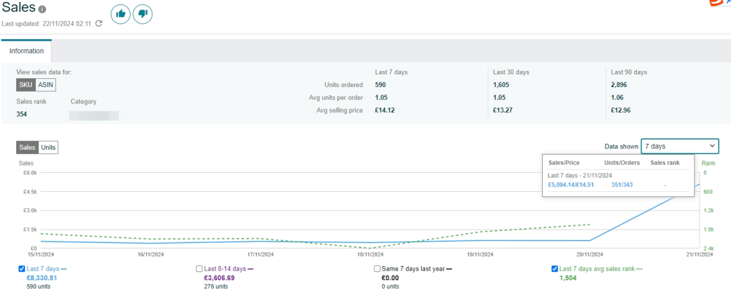Image resolution: width=731 pixels, height=291 pixels.
Task: Click the £13.27 average selling price
Action: [503, 111]
